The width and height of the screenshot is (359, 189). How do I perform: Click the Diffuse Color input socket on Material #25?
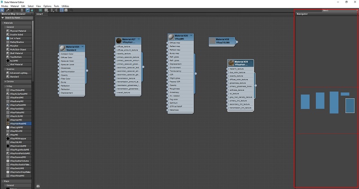pyautogui.click(x=59, y=58)
